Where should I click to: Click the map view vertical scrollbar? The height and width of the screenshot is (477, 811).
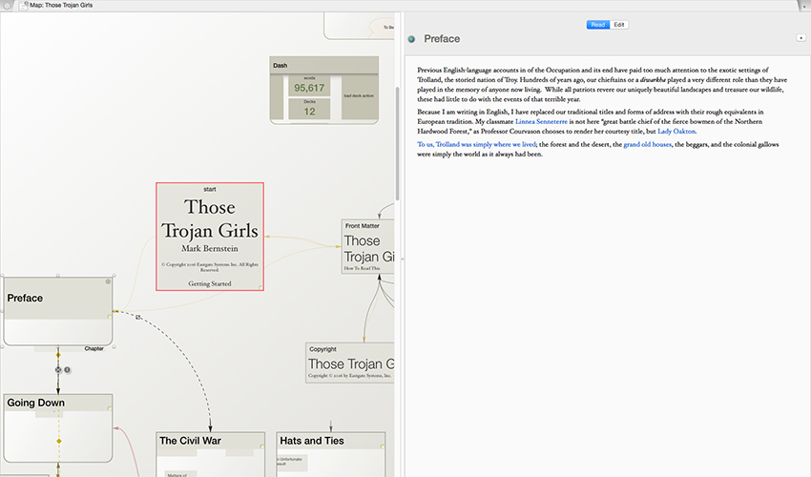pyautogui.click(x=397, y=143)
